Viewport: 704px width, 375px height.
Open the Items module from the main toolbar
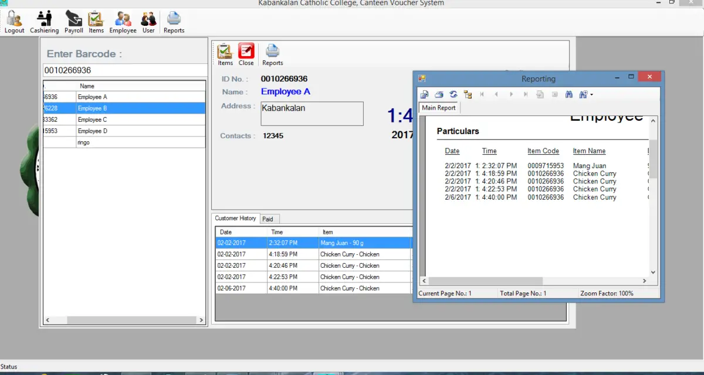tap(96, 22)
